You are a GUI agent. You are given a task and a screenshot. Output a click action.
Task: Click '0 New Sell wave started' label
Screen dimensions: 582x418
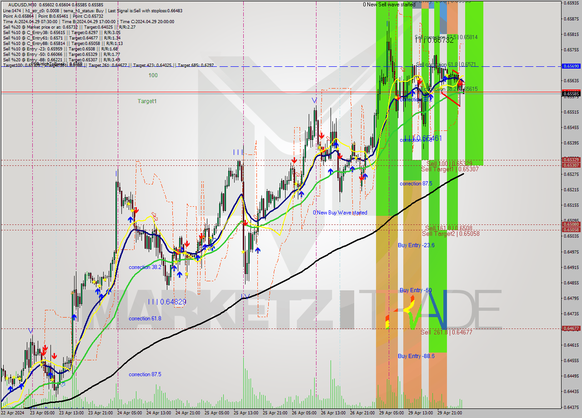click(x=389, y=5)
